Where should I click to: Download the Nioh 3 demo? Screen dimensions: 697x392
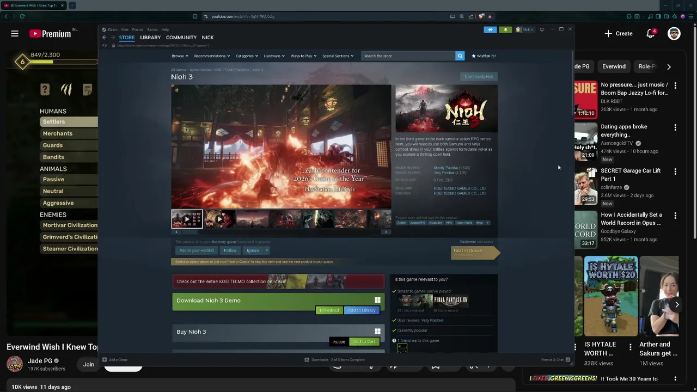click(329, 310)
